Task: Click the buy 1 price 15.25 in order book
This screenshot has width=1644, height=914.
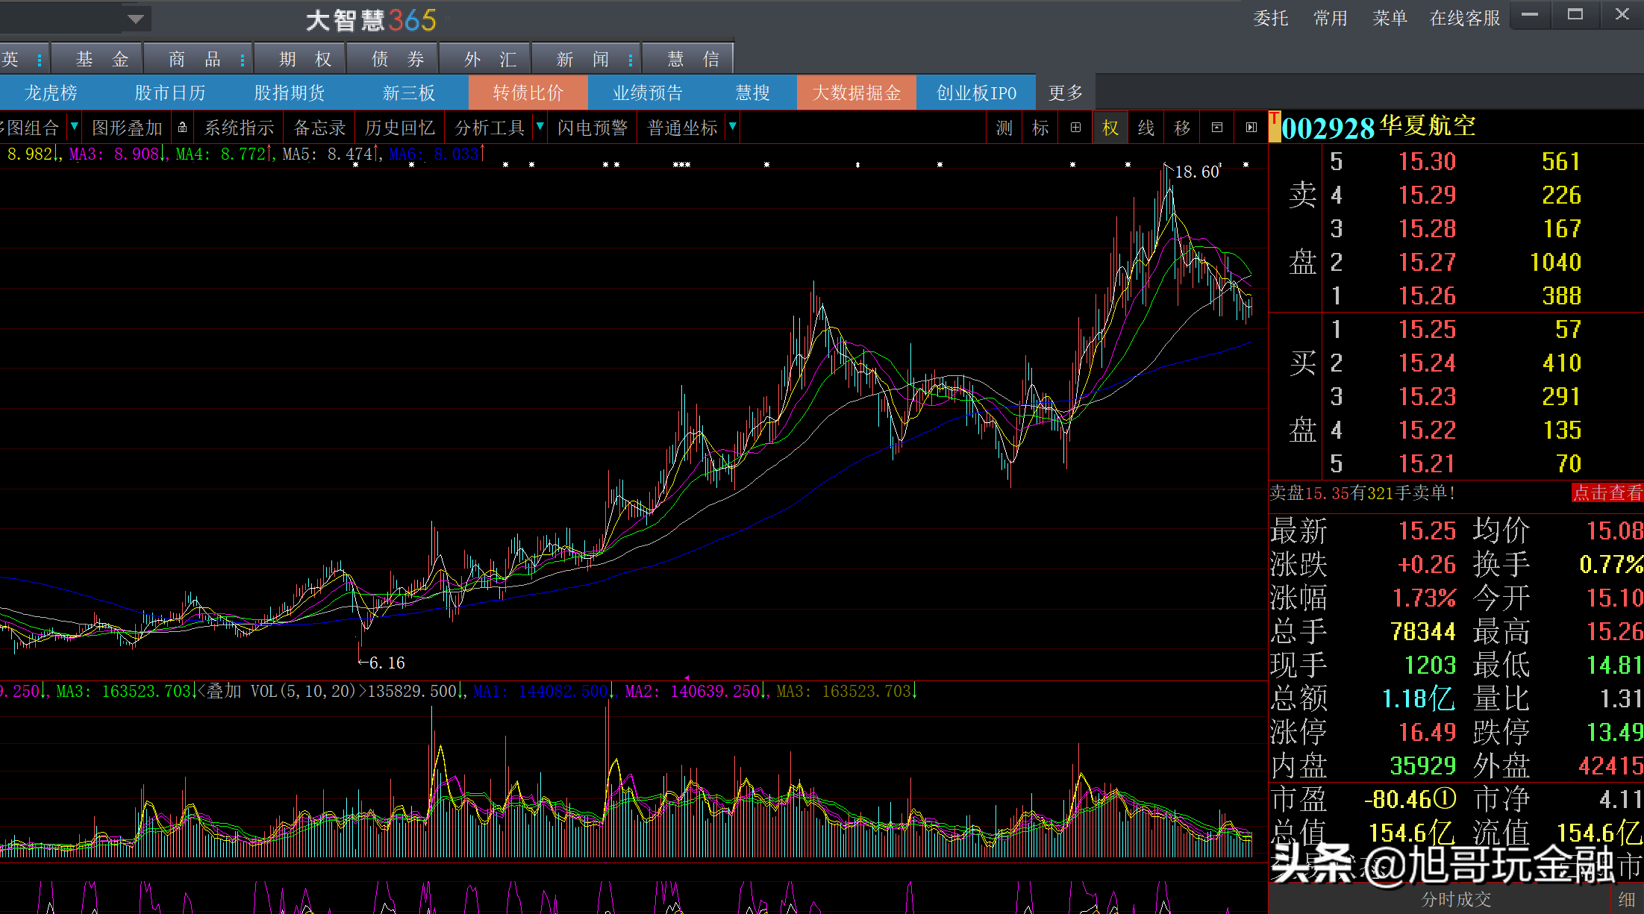Action: 1427,330
